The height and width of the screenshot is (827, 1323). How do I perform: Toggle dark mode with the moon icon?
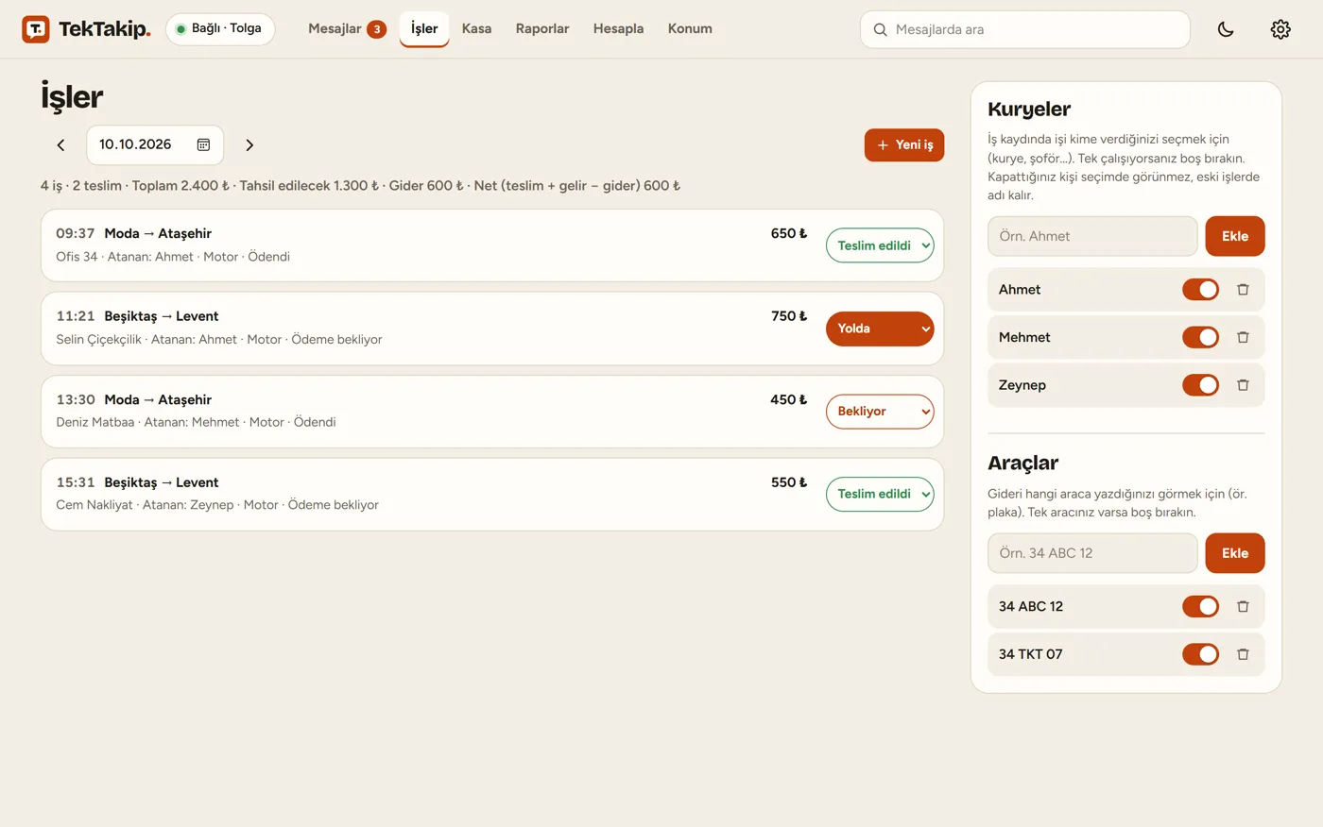[1226, 29]
